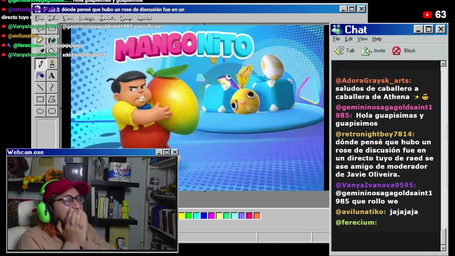The height and width of the screenshot is (256, 455).
Task: Click the Chat window title icon
Action: point(337,29)
